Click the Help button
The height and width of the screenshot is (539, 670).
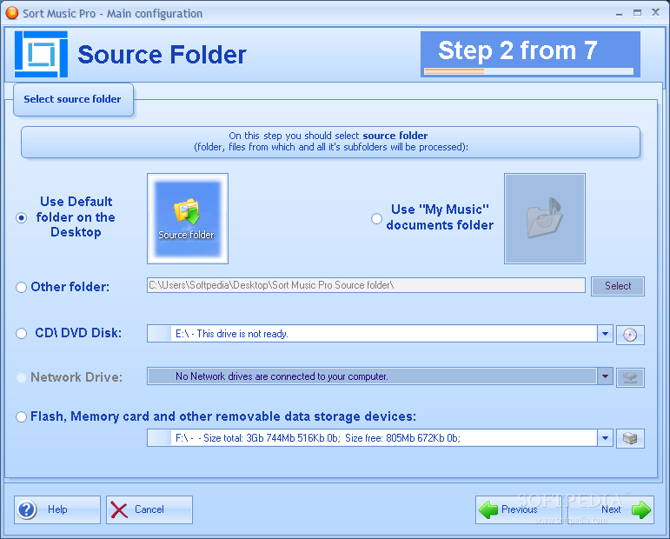point(57,509)
